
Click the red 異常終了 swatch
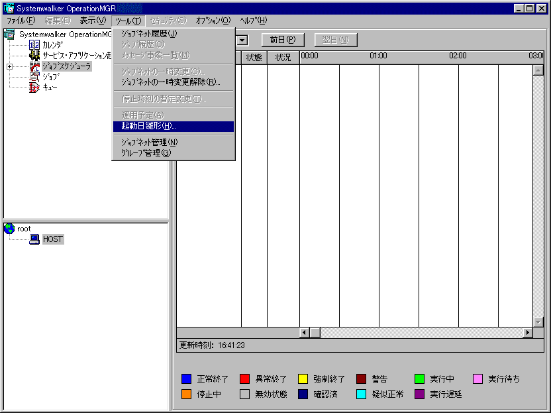click(244, 379)
